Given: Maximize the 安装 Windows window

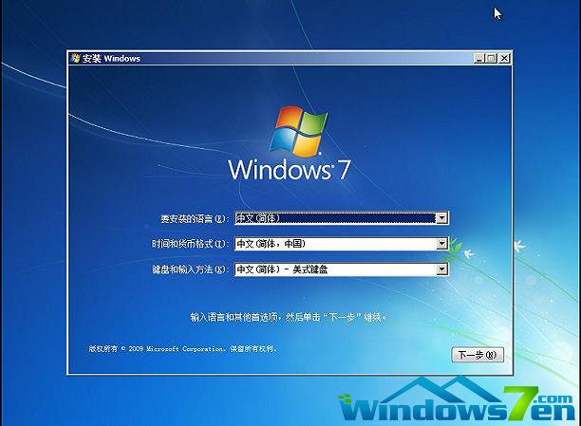Looking at the screenshot, I should (x=491, y=58).
